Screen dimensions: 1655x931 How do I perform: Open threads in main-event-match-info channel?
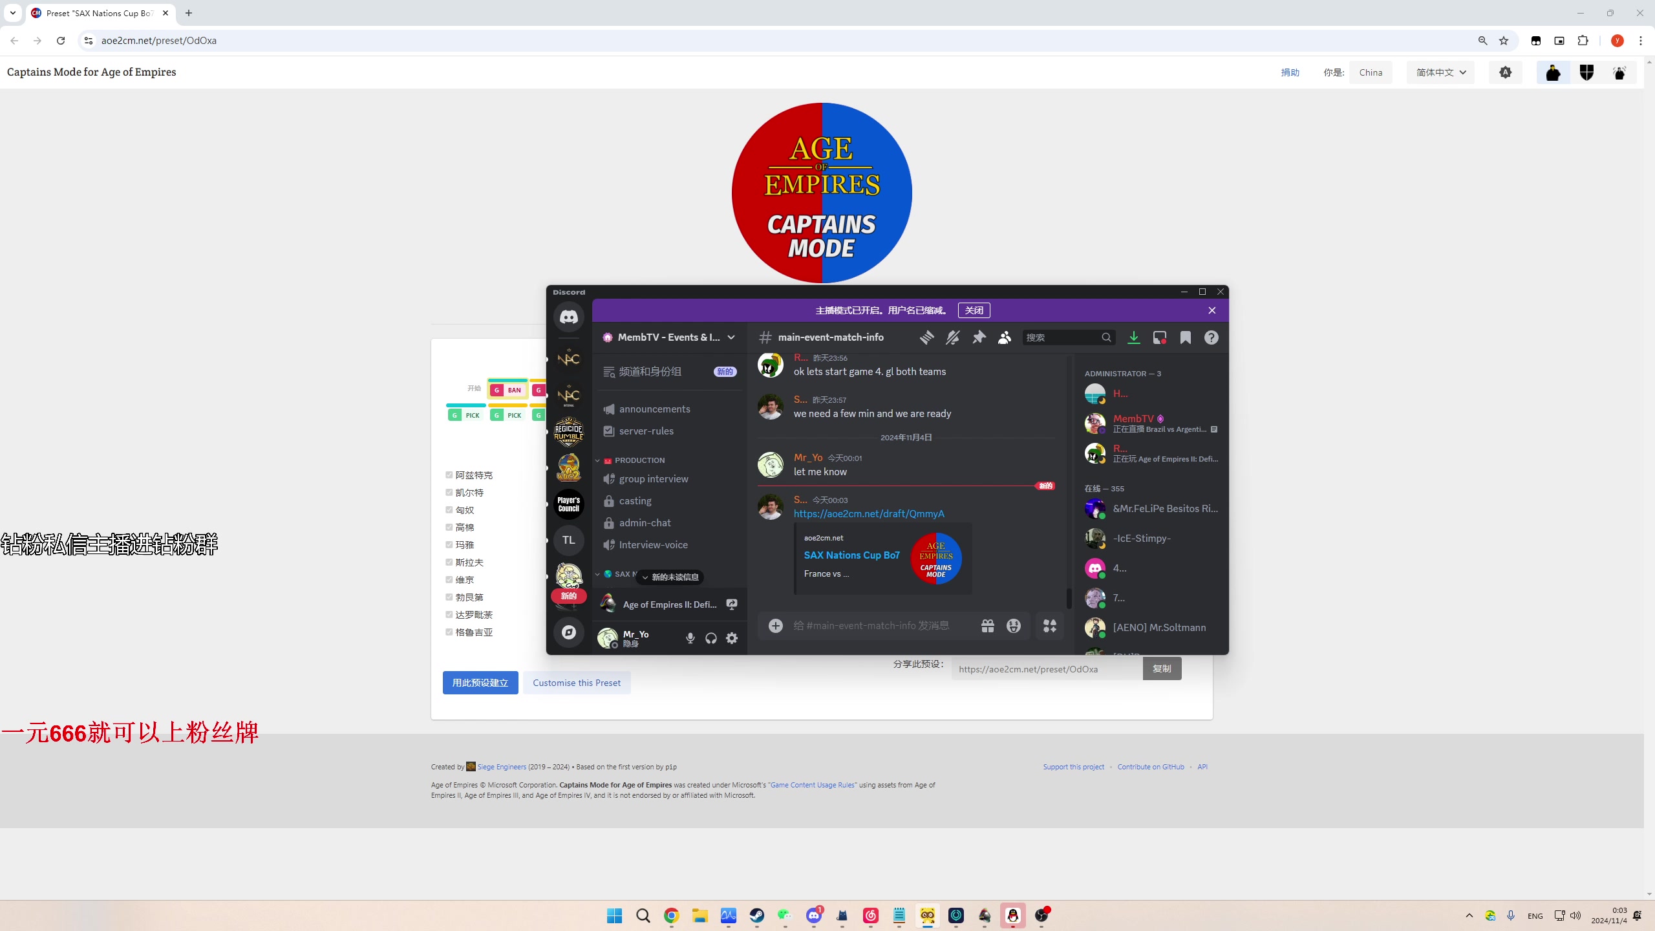click(927, 337)
